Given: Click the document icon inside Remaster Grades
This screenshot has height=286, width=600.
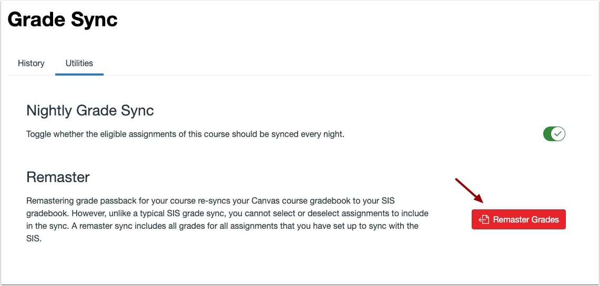Looking at the screenshot, I should click(x=484, y=219).
